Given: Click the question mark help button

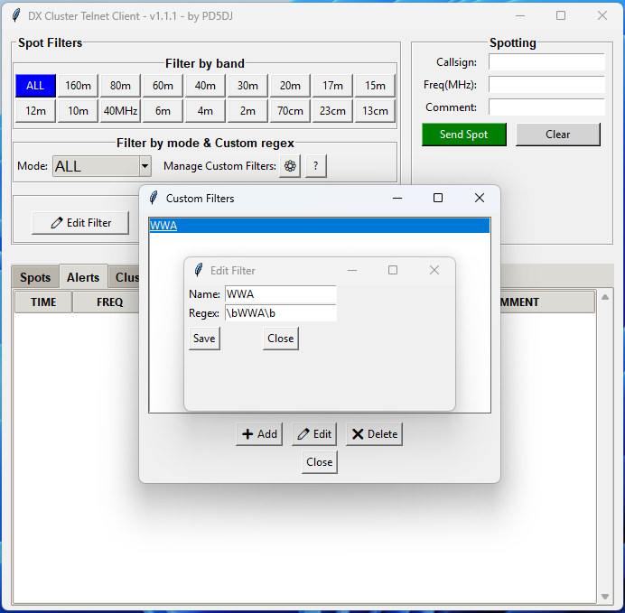Looking at the screenshot, I should point(315,166).
